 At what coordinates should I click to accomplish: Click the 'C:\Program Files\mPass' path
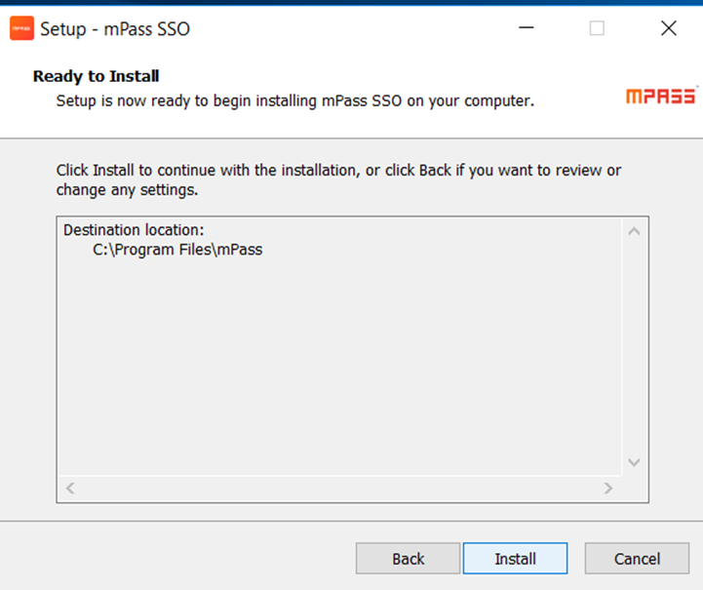(x=177, y=250)
